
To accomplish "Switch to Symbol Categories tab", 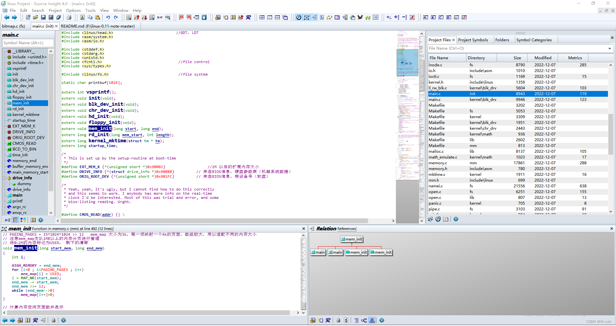I will tap(534, 40).
